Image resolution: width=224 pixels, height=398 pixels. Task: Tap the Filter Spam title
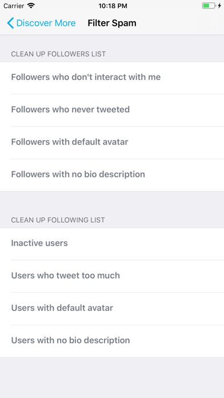(x=112, y=23)
